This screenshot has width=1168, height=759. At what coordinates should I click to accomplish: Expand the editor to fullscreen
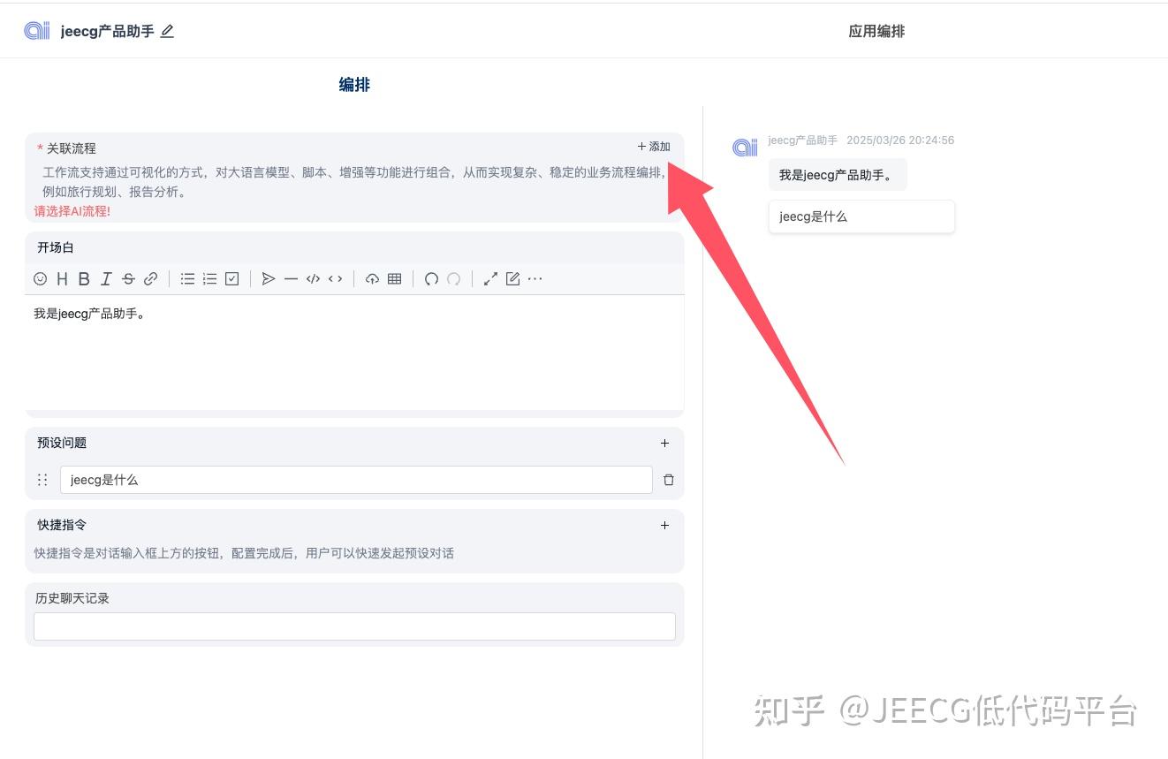coord(490,279)
